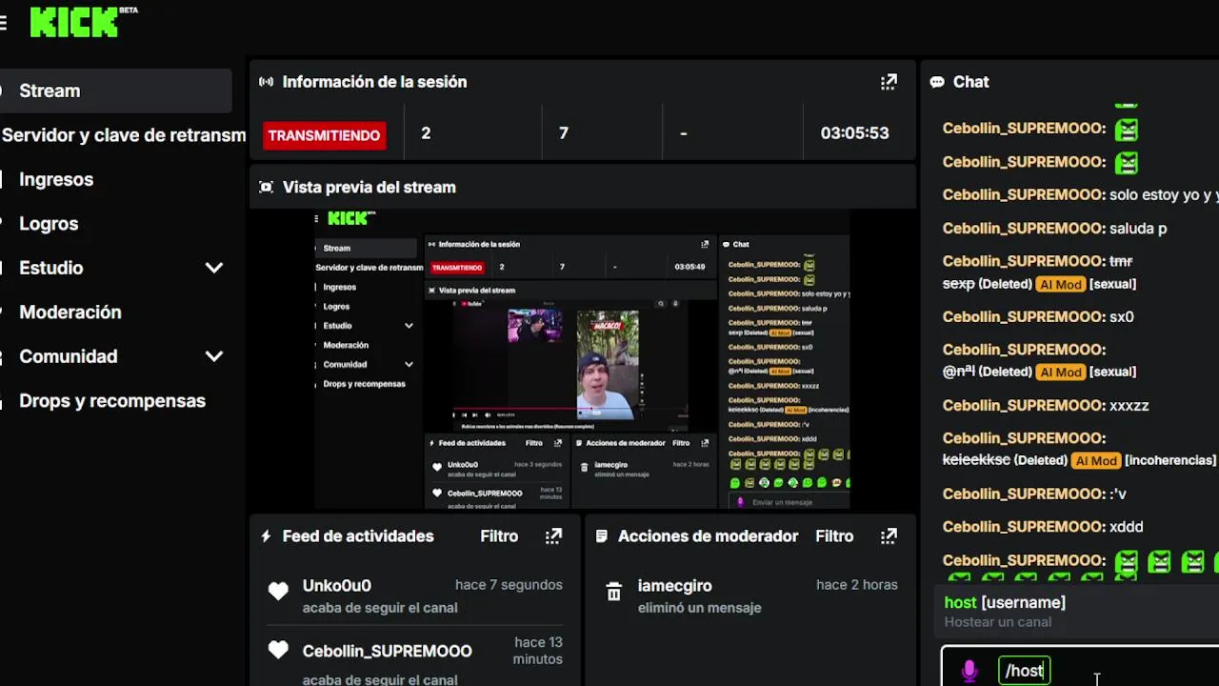Pop out the Información de la sesión panel

tap(889, 82)
